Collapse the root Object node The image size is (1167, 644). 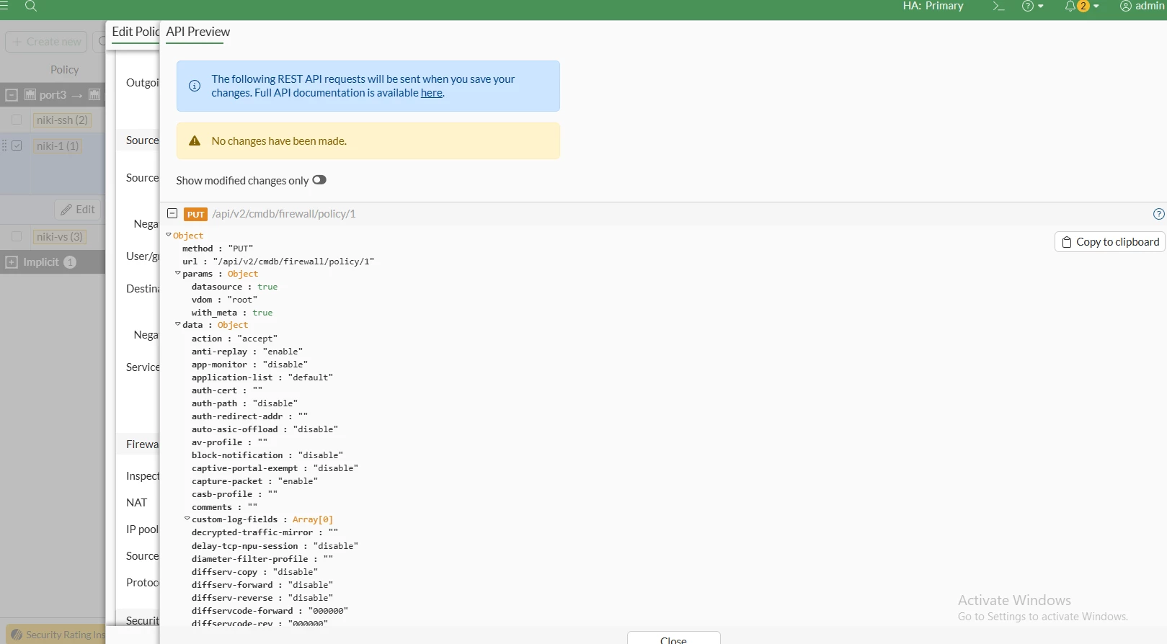169,235
